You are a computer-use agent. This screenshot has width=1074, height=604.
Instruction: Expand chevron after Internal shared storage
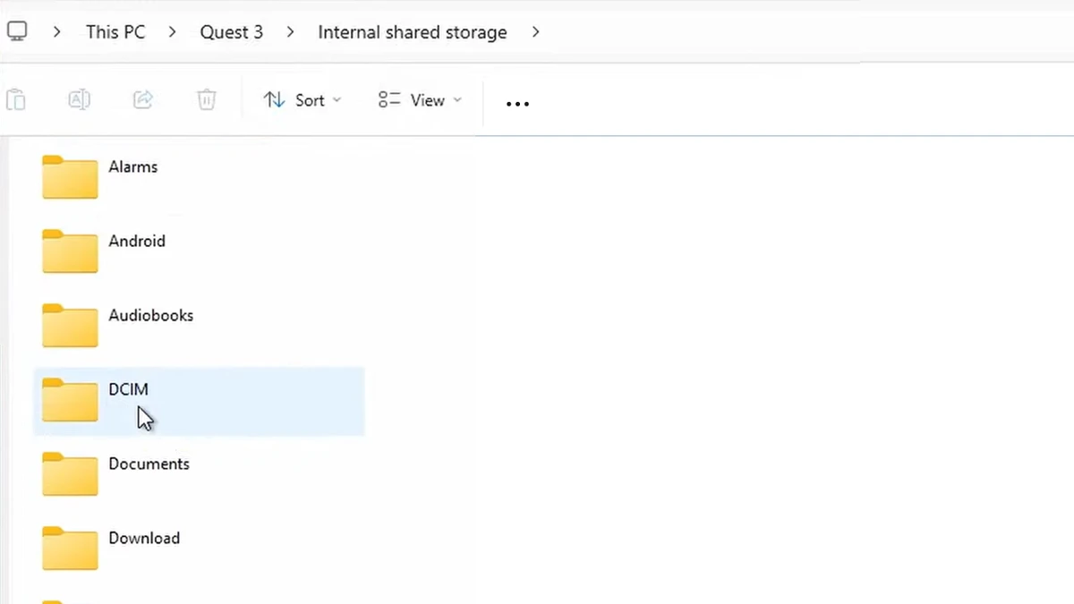click(536, 32)
